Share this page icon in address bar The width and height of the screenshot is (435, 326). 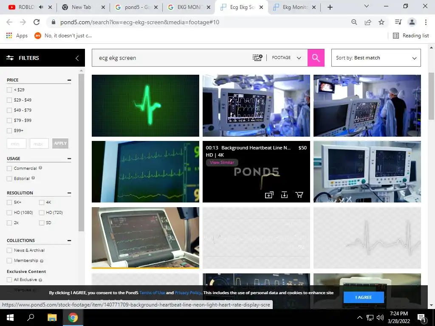tap(368, 22)
